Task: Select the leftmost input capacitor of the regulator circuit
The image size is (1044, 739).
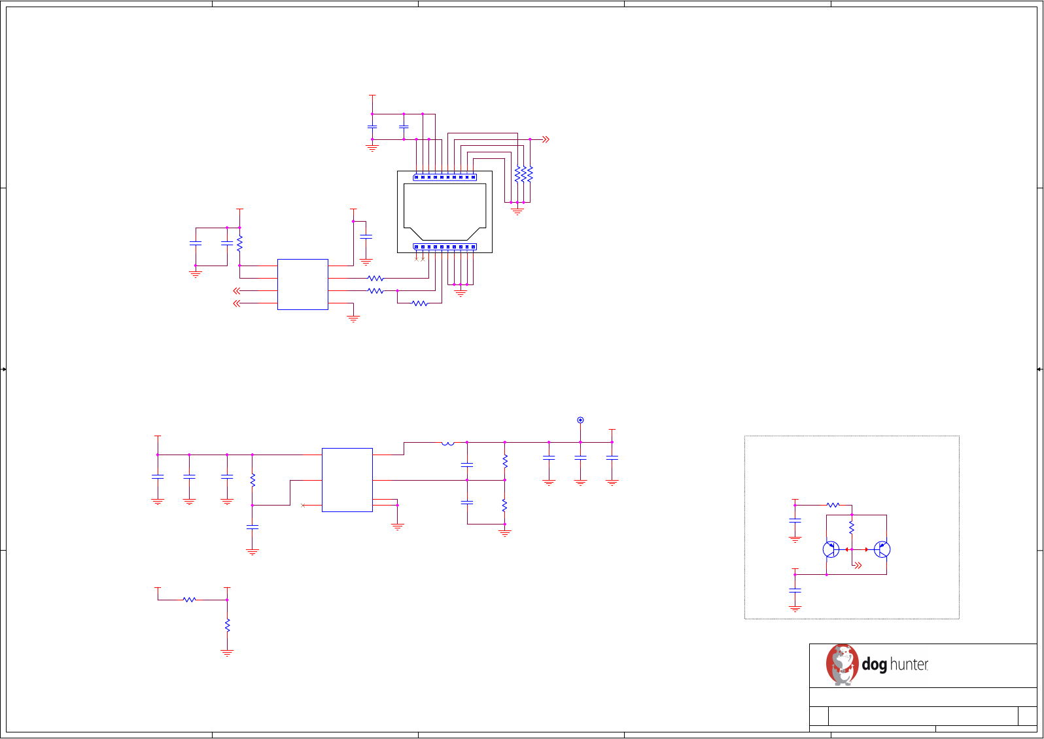Action: coord(158,477)
